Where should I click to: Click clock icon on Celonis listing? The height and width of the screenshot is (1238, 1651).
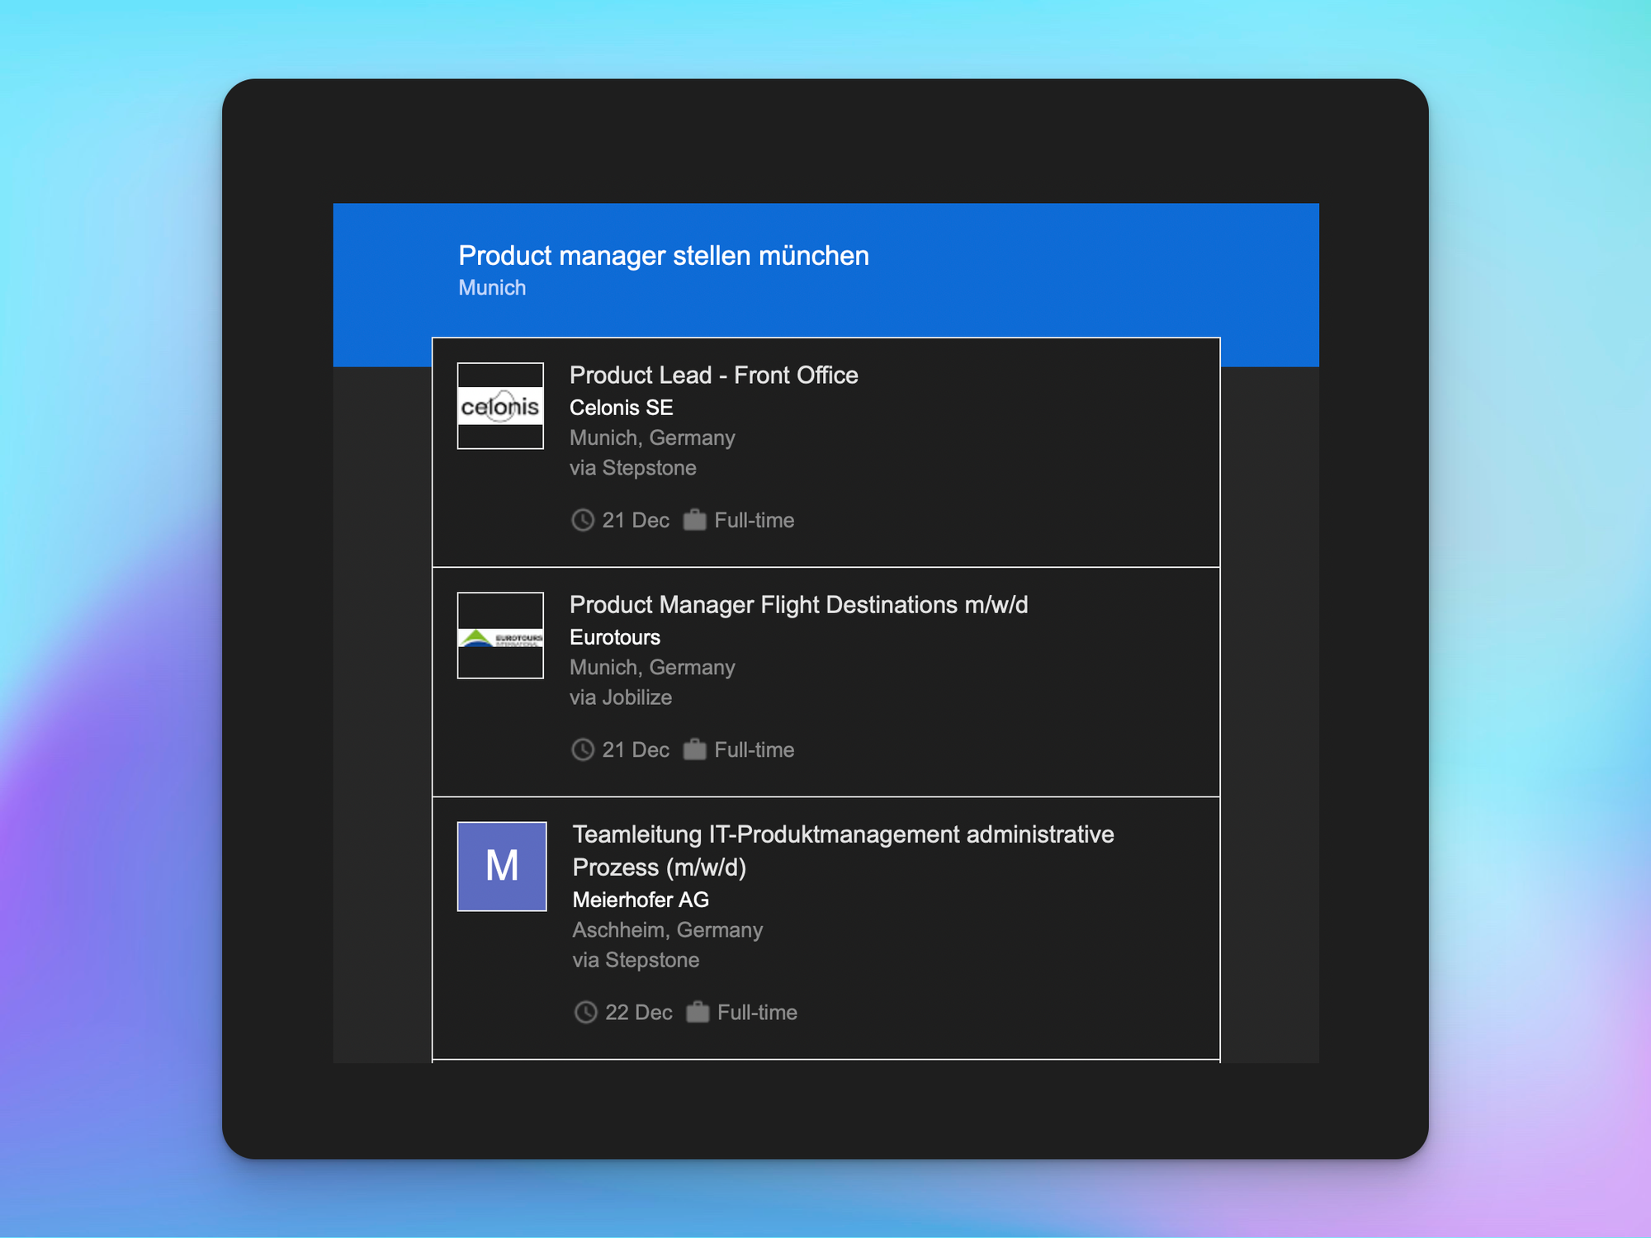[583, 520]
